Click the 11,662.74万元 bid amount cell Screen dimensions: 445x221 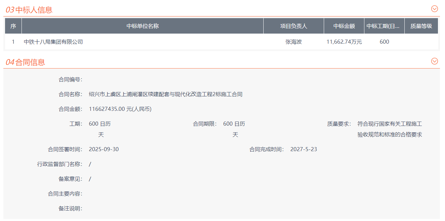(344, 42)
